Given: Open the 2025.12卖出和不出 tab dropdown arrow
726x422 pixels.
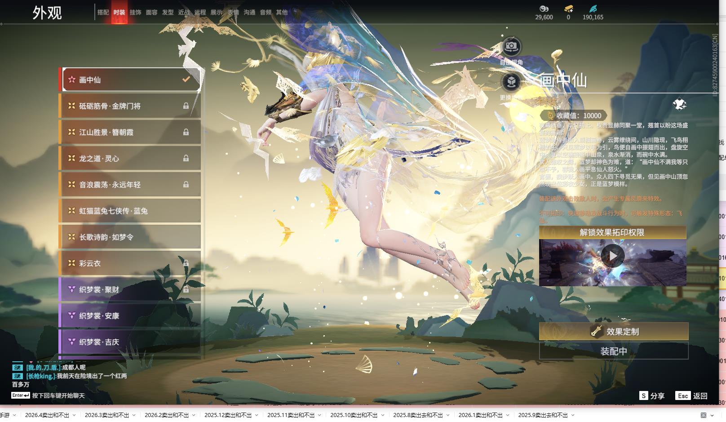Looking at the screenshot, I should coord(257,415).
